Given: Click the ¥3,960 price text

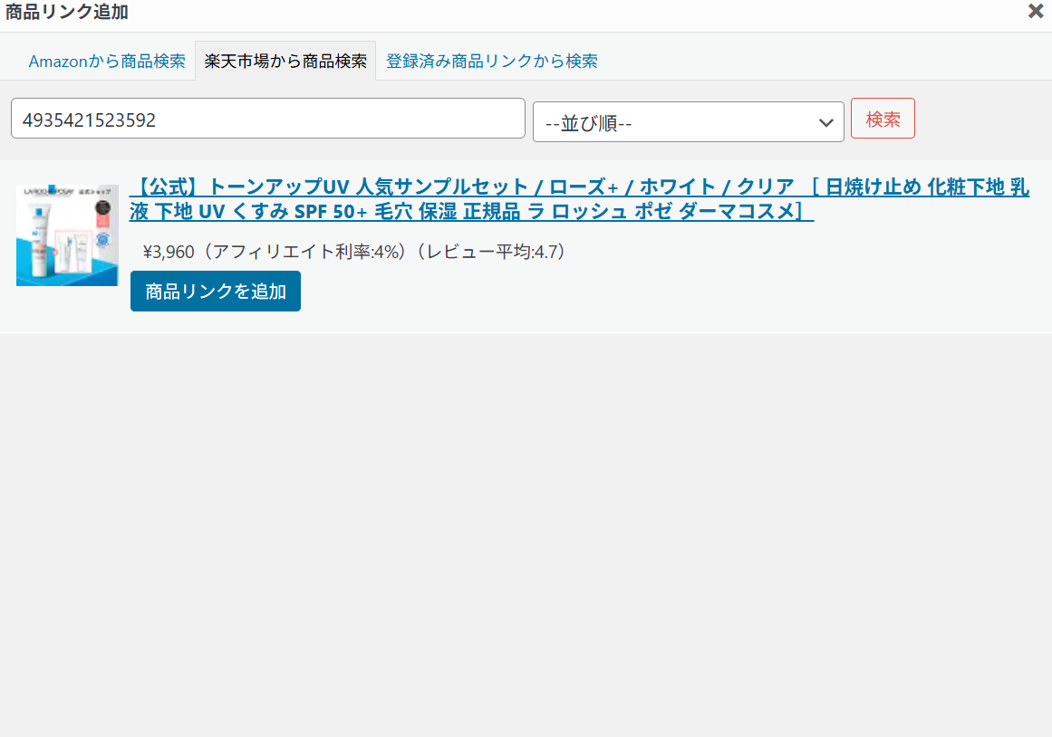Looking at the screenshot, I should [169, 252].
